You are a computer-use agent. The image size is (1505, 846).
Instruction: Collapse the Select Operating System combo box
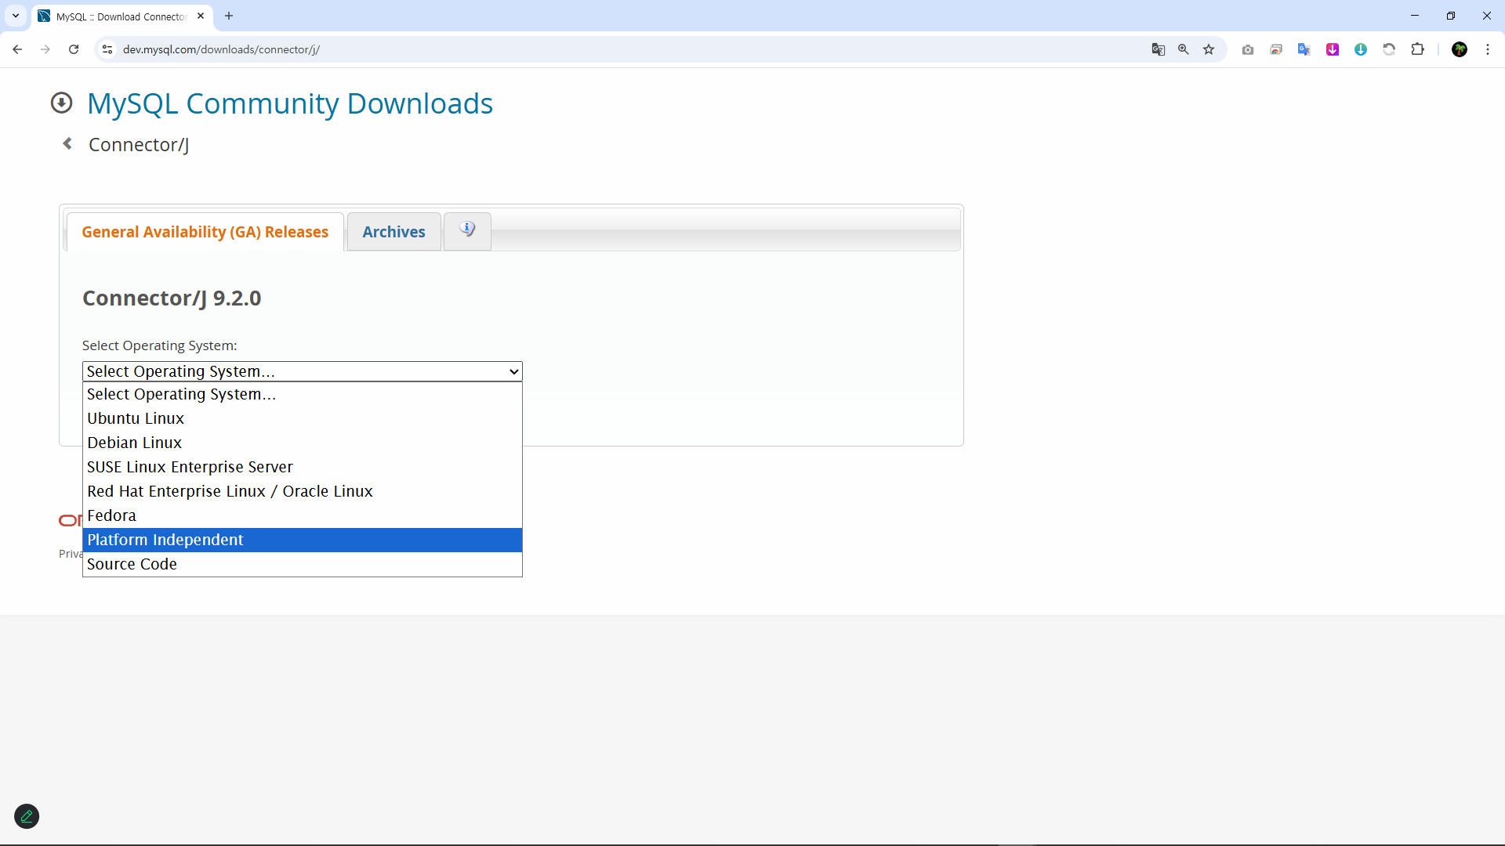click(302, 371)
